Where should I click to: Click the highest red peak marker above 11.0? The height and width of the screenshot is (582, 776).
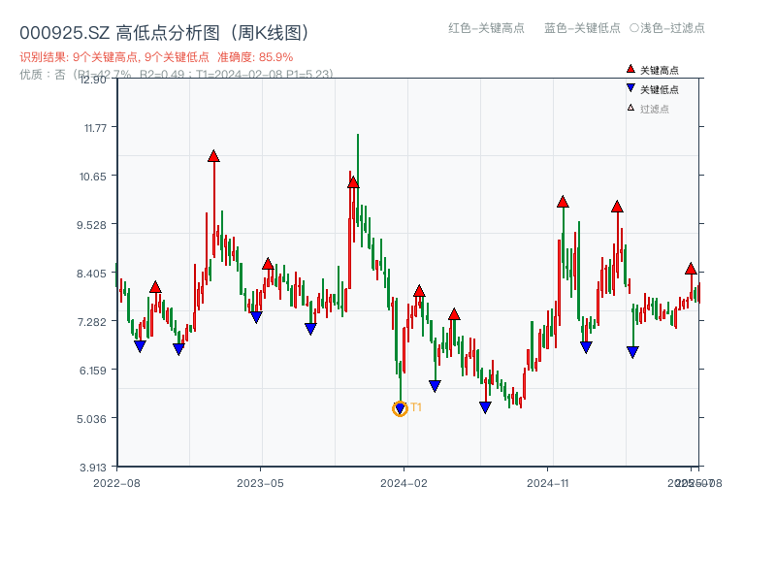[213, 154]
